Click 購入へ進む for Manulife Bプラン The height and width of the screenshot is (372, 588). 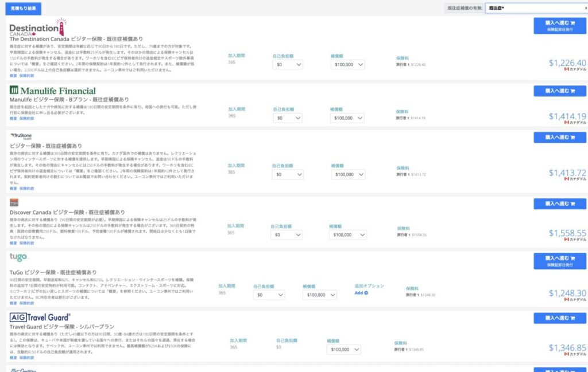pyautogui.click(x=560, y=91)
